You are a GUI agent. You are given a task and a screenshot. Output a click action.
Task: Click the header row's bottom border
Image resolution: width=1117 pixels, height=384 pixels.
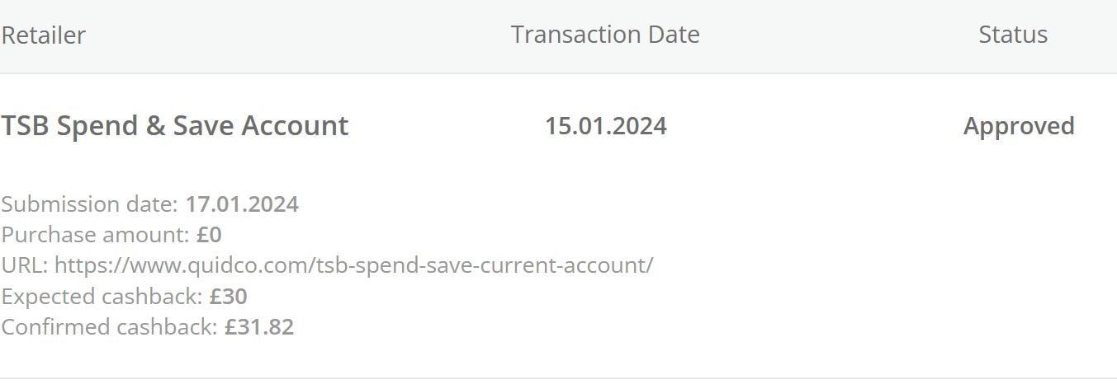(558, 73)
